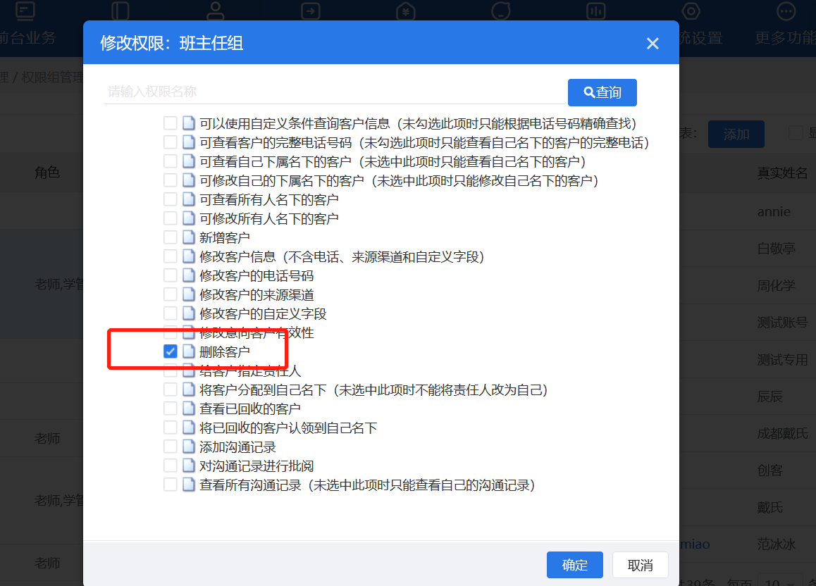Open 更多功能 menu in background nav
This screenshot has width=816, height=586.
click(785, 37)
